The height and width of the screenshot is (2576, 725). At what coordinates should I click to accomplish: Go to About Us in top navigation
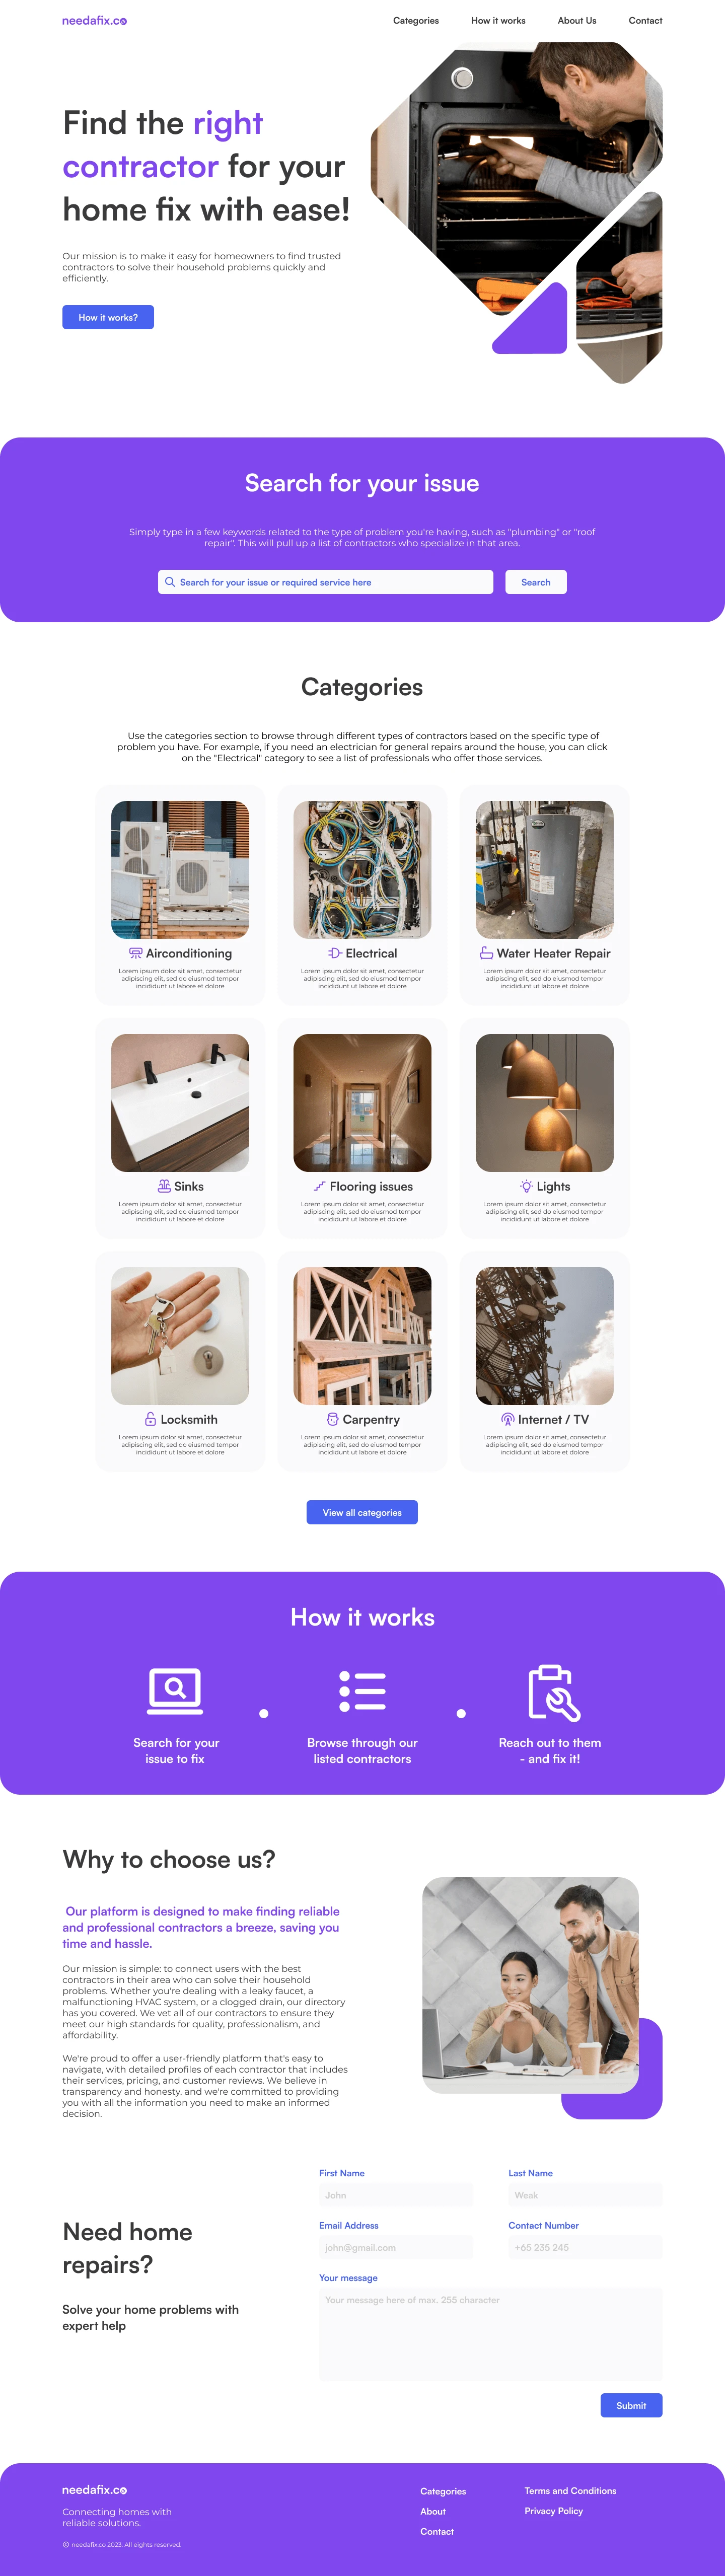click(577, 20)
